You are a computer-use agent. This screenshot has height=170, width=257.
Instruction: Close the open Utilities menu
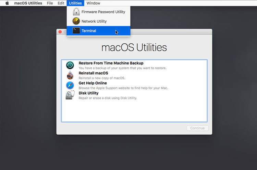[75, 3]
